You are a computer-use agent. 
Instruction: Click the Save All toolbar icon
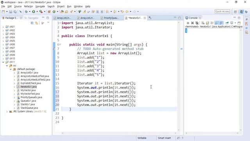pos(15,11)
